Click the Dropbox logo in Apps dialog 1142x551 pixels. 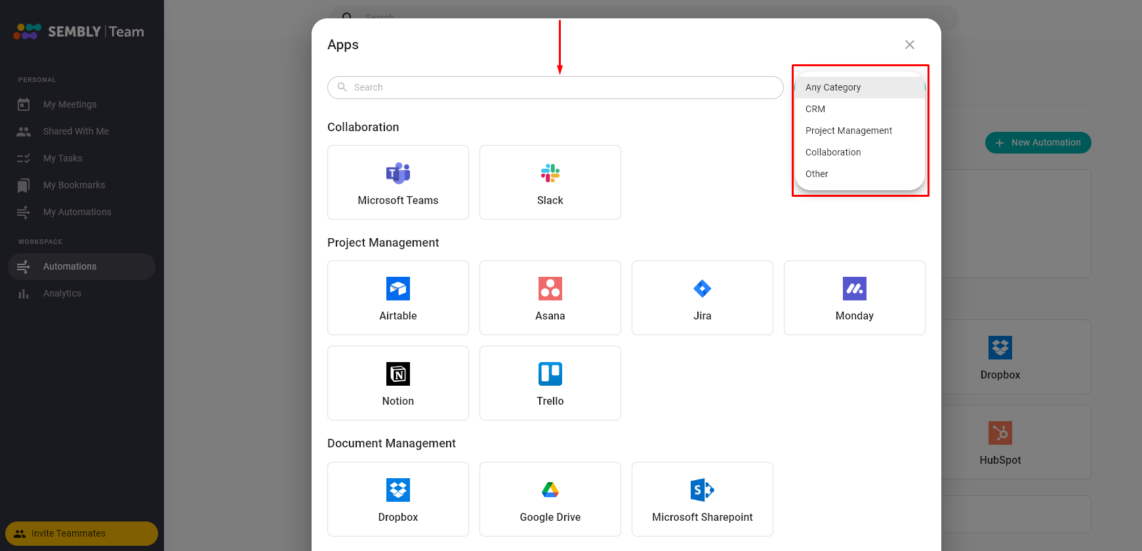(x=398, y=490)
